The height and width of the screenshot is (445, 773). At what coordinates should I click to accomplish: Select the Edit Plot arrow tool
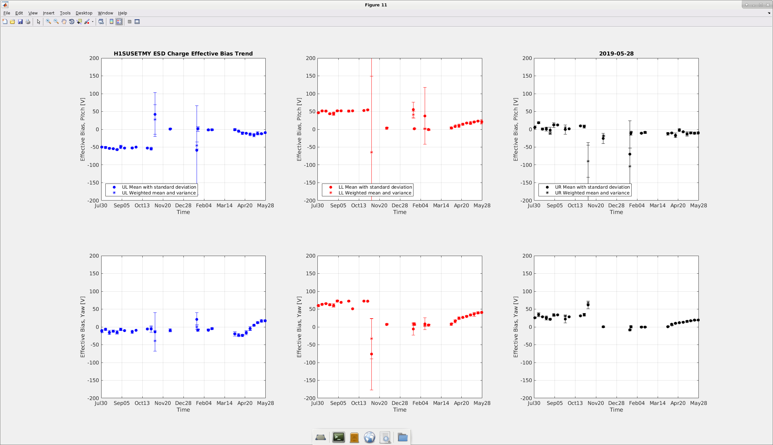pyautogui.click(x=39, y=22)
